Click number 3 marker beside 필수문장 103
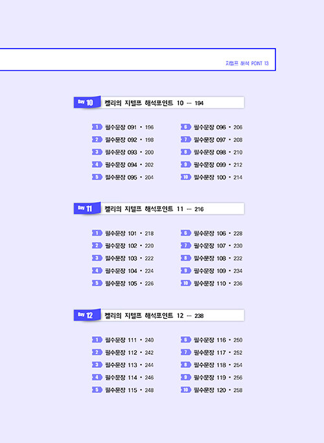Viewport: 324px width, 443px height. (x=97, y=258)
